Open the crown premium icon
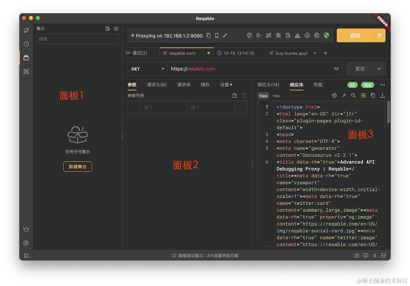This screenshot has height=286, width=410. click(26, 229)
